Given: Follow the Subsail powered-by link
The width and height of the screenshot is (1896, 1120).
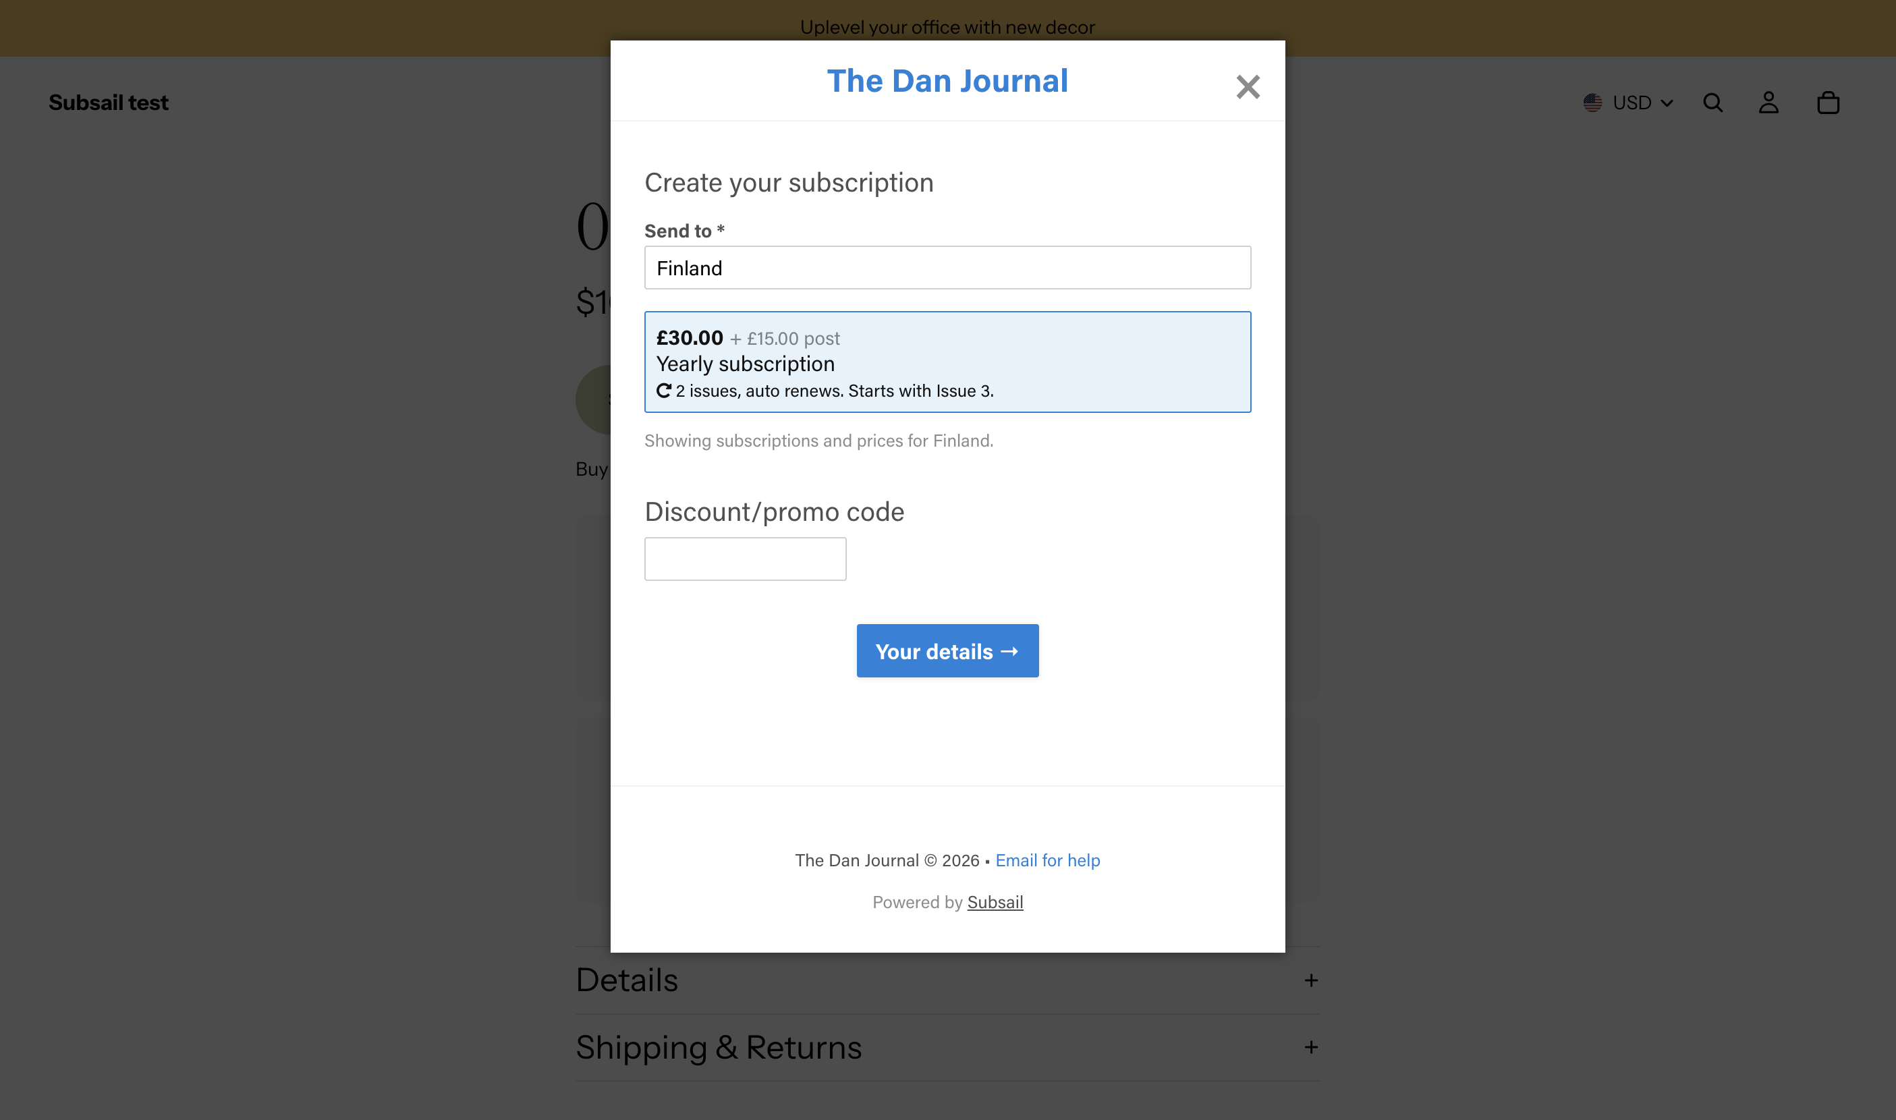Looking at the screenshot, I should coord(995,902).
